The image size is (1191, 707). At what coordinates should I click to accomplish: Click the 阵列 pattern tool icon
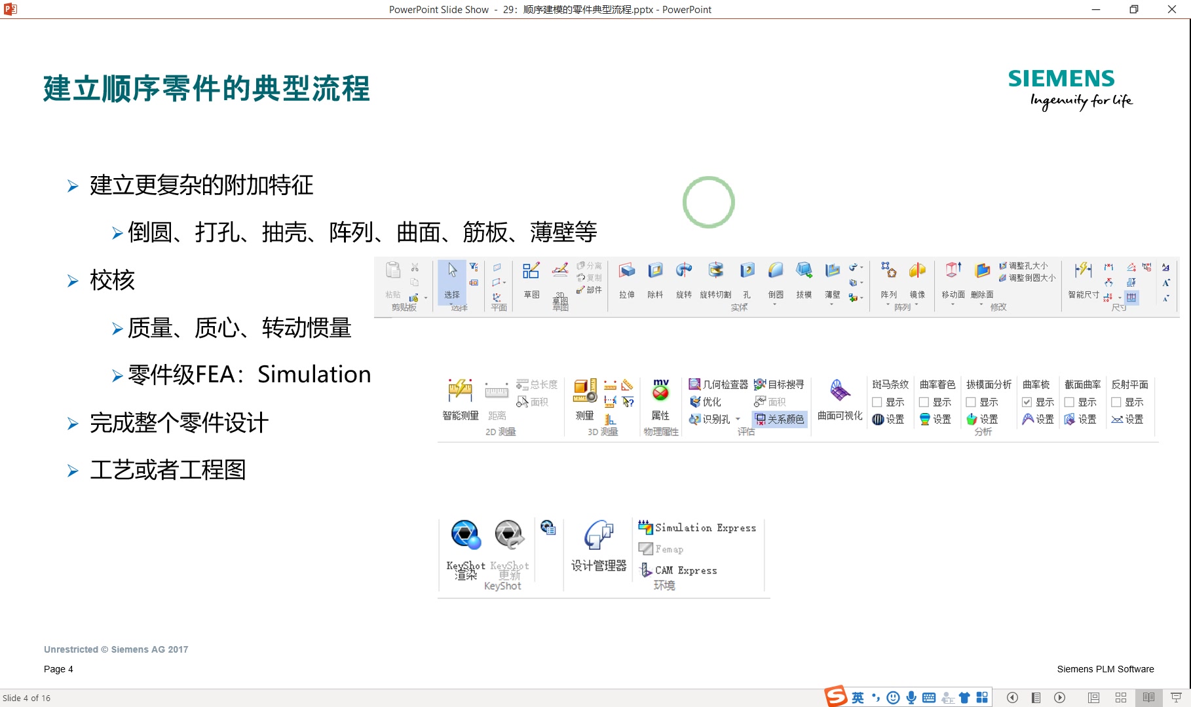click(x=889, y=270)
